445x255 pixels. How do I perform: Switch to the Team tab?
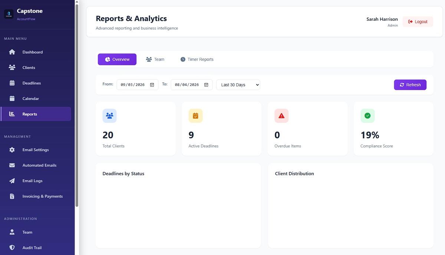(155, 59)
